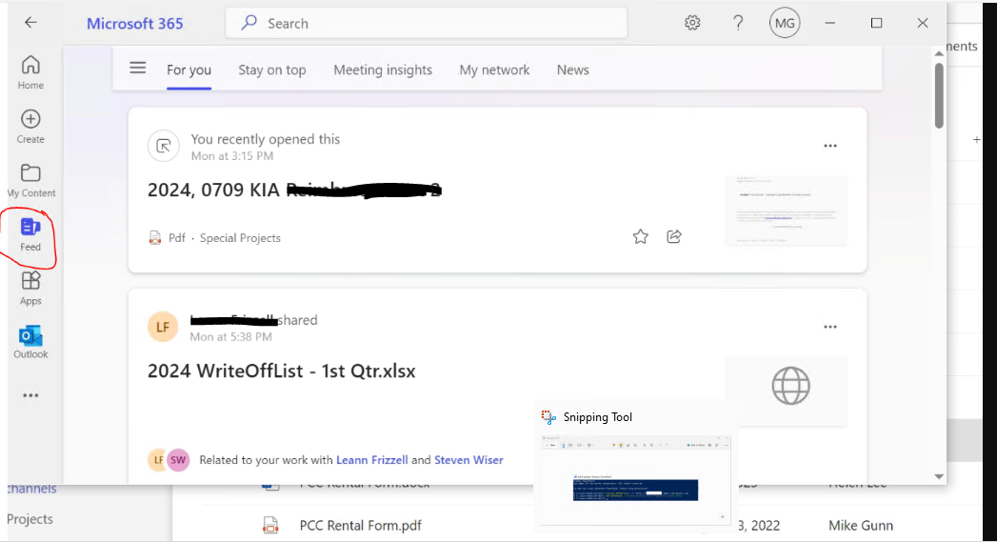This screenshot has height=542, width=997.
Task: Select PCC Rental Form.pdf in background window
Action: coord(361,526)
